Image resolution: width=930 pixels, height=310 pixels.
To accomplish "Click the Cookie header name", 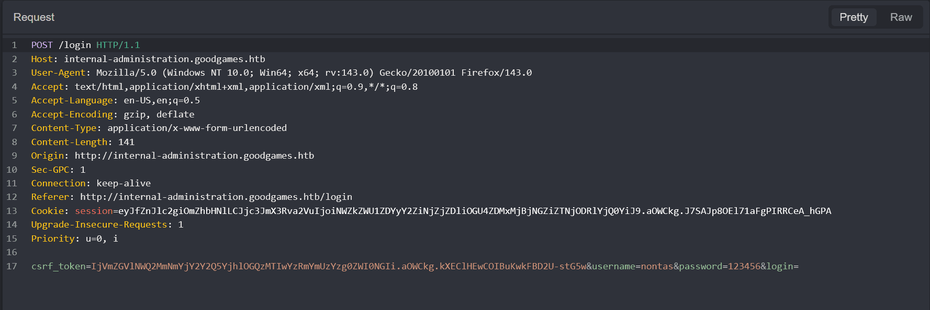I will (x=47, y=211).
